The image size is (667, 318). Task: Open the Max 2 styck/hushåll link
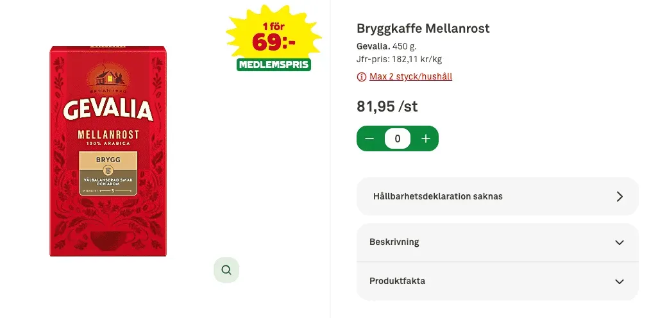coord(410,77)
